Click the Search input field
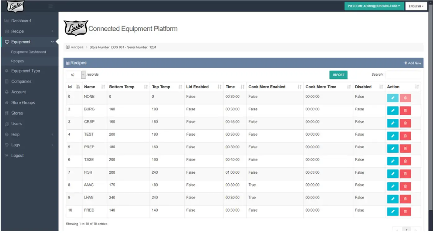The width and height of the screenshot is (434, 233). (403, 75)
